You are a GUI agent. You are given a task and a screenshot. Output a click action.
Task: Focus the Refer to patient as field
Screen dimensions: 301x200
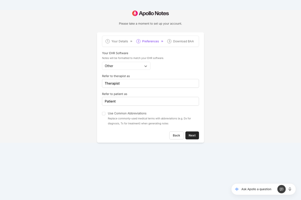click(150, 101)
